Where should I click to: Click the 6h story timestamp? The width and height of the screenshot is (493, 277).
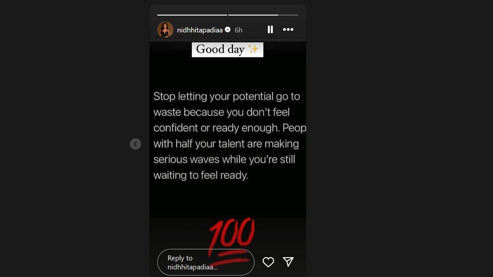point(238,30)
